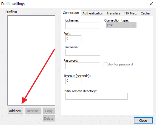Image resolution: width=156 pixels, height=125 pixels.
Task: Switch to the Authentication tab
Action: coord(93,13)
